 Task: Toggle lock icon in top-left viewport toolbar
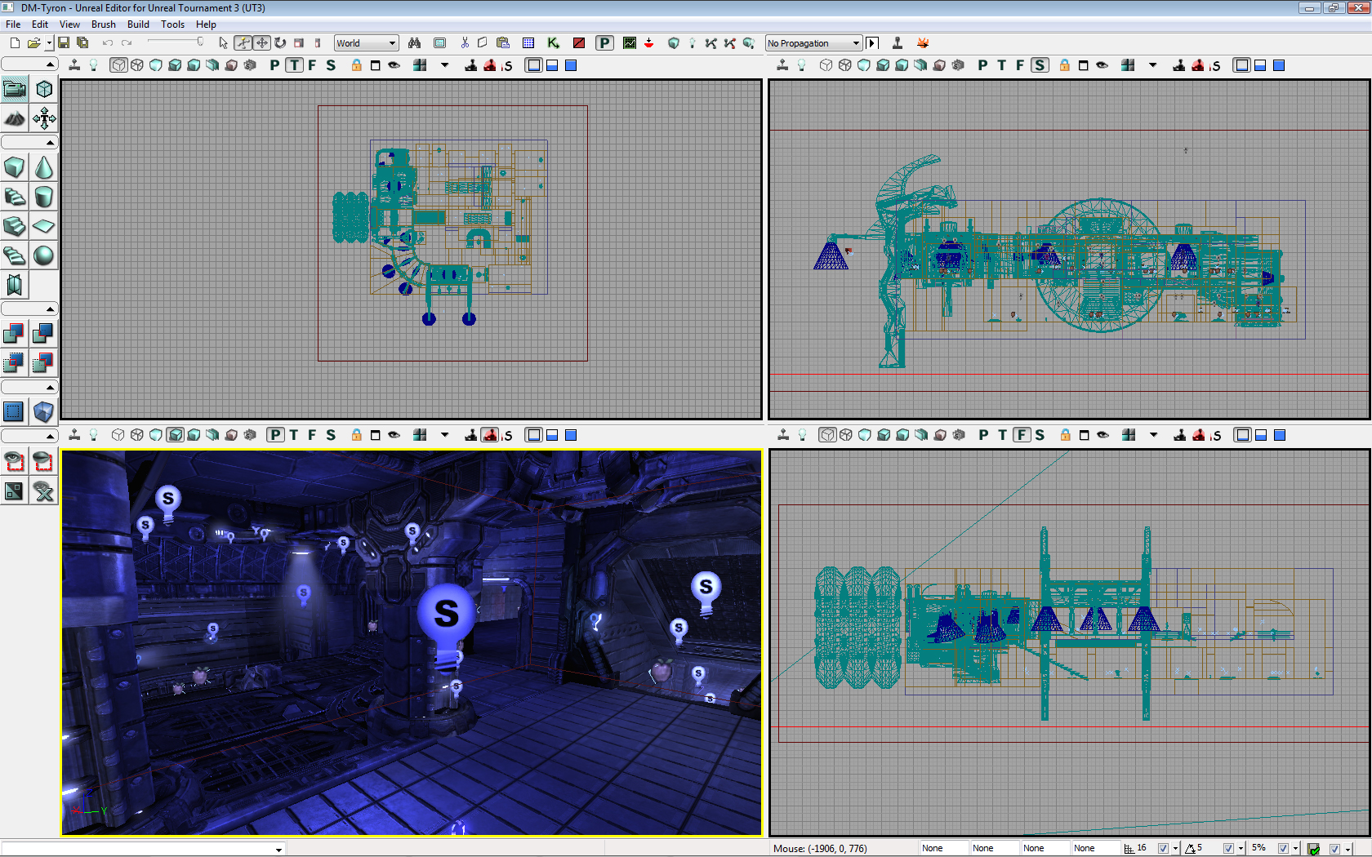(x=357, y=65)
